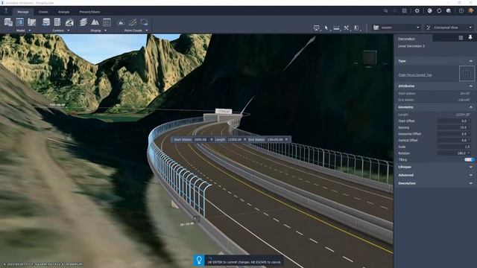The height and width of the screenshot is (268, 477).
Task: Click the grid apps icon in title bar
Action: tap(404, 10)
